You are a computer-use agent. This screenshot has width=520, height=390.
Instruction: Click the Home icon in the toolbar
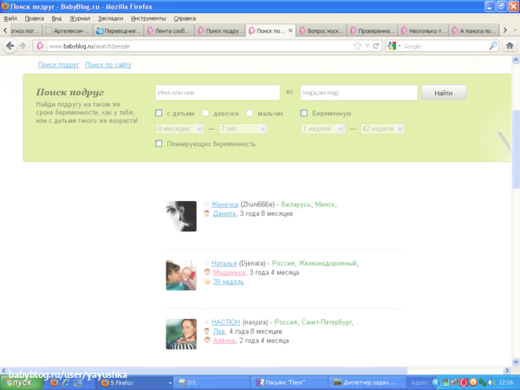coord(510,46)
